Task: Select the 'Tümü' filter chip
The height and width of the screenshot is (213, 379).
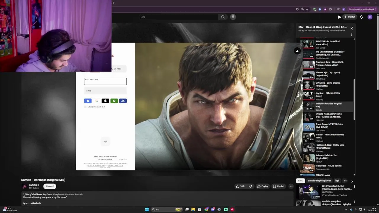Action: 301,181
